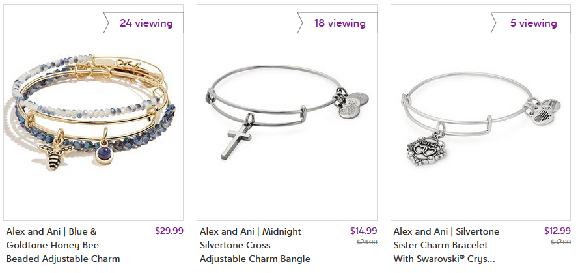578x273 pixels.
Task: Click the struck-through $28.00 original price
Action: [367, 242]
